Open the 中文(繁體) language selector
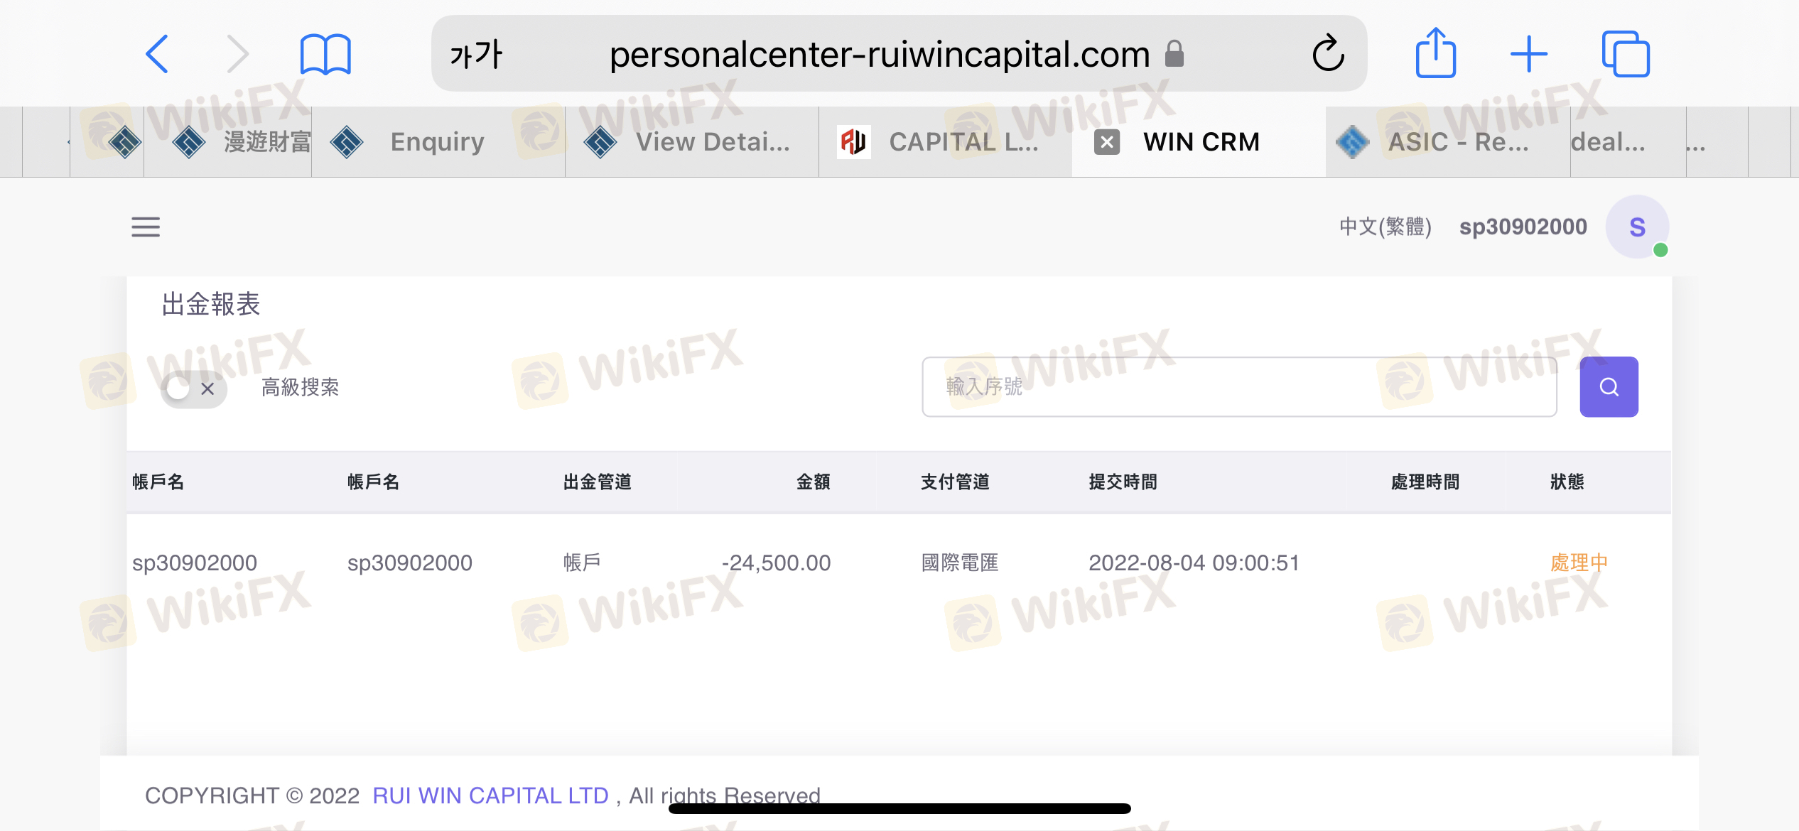 (x=1385, y=227)
